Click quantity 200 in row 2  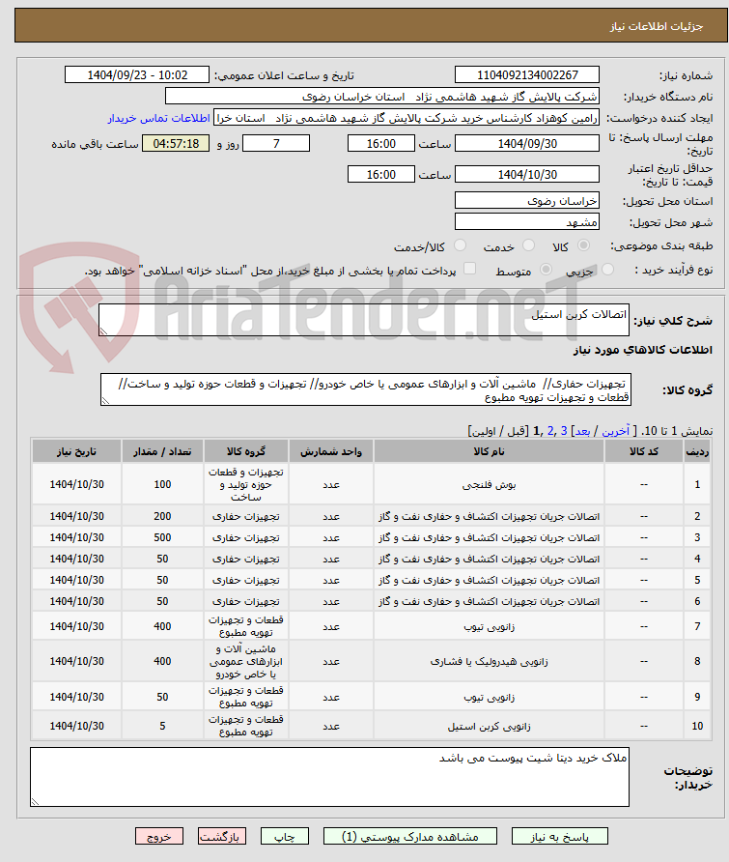coord(162,516)
